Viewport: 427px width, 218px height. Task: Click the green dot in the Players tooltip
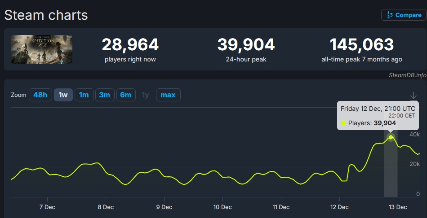coord(344,123)
